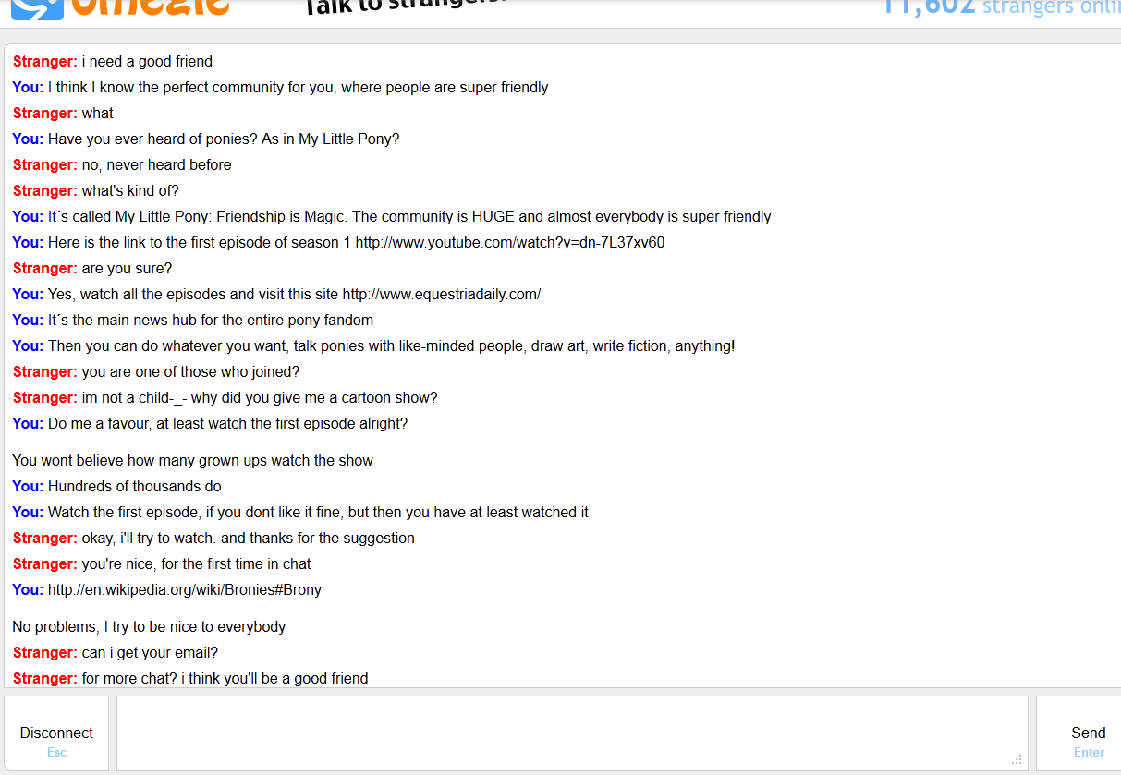This screenshot has width=1121, height=775.
Task: Click the "what's kind of?" stranger message
Action: click(130, 191)
